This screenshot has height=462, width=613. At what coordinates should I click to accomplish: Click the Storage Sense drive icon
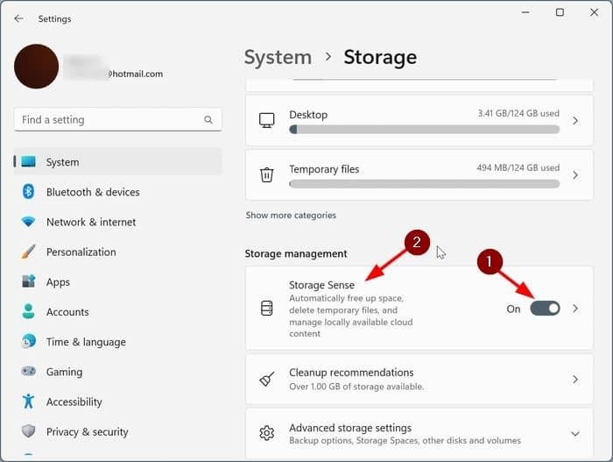267,309
